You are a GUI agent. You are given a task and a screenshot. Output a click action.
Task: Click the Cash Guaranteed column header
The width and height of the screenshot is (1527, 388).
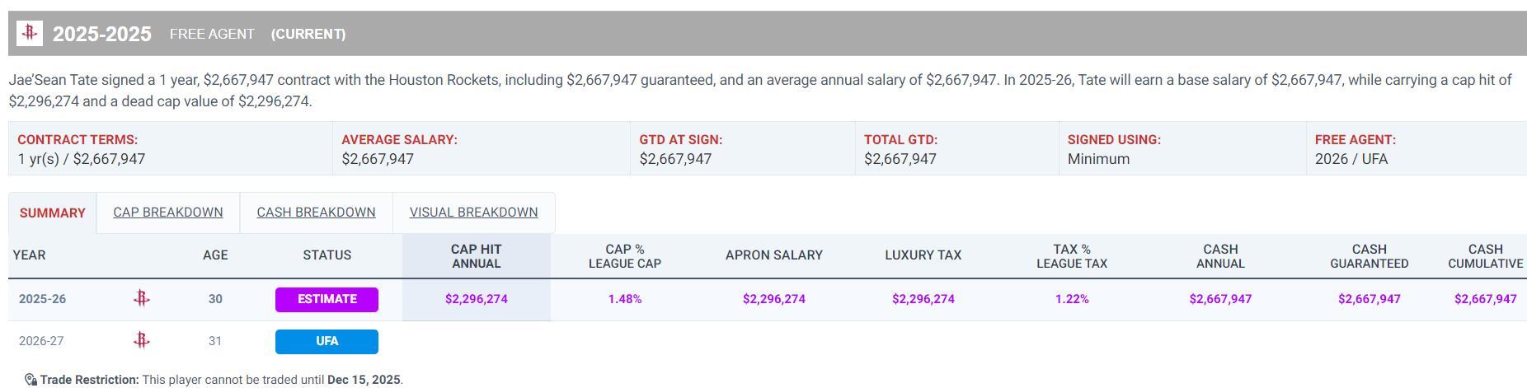pyautogui.click(x=1369, y=256)
